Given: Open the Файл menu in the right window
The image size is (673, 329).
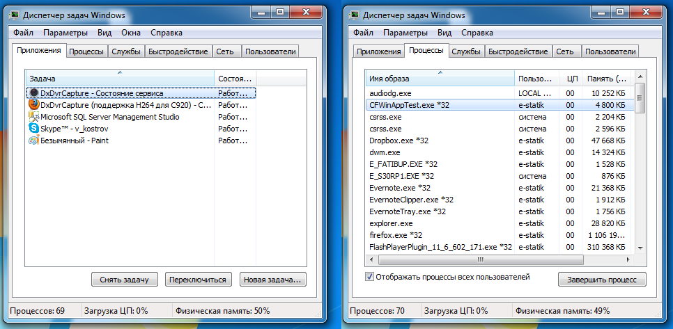Looking at the screenshot, I should click(x=364, y=33).
